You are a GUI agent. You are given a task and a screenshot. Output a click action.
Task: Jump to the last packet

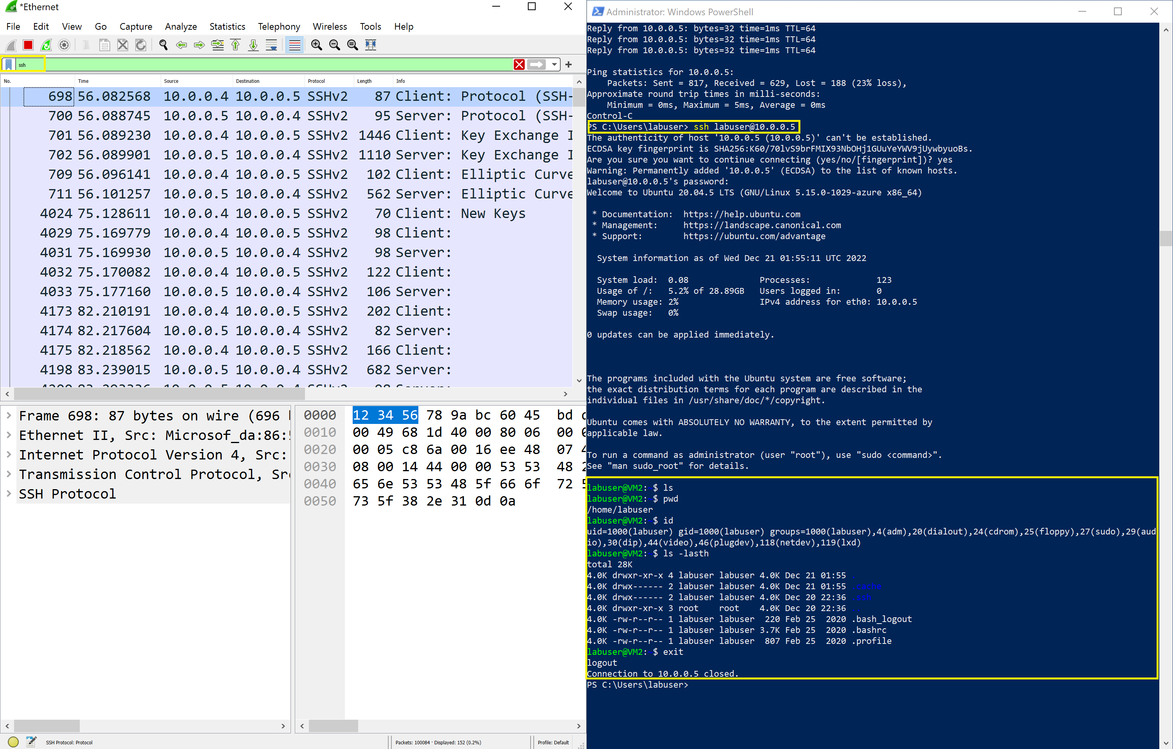254,45
